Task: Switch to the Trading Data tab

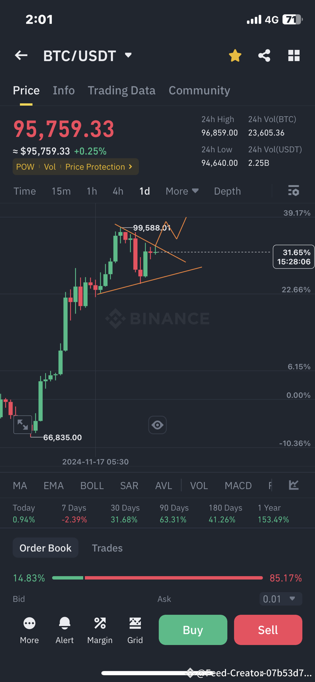Action: 121,90
